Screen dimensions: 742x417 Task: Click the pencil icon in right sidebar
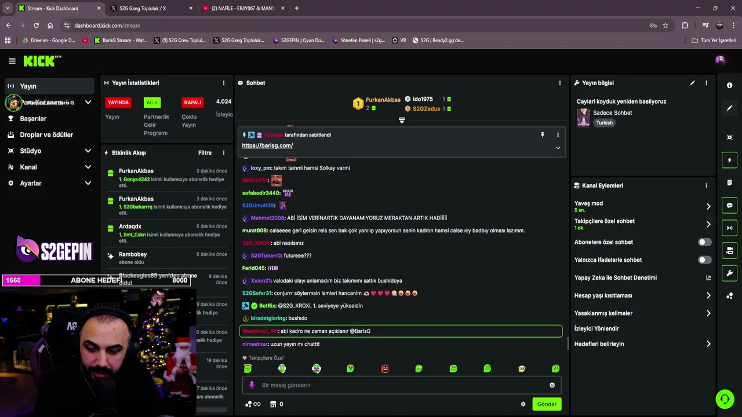coord(729,108)
